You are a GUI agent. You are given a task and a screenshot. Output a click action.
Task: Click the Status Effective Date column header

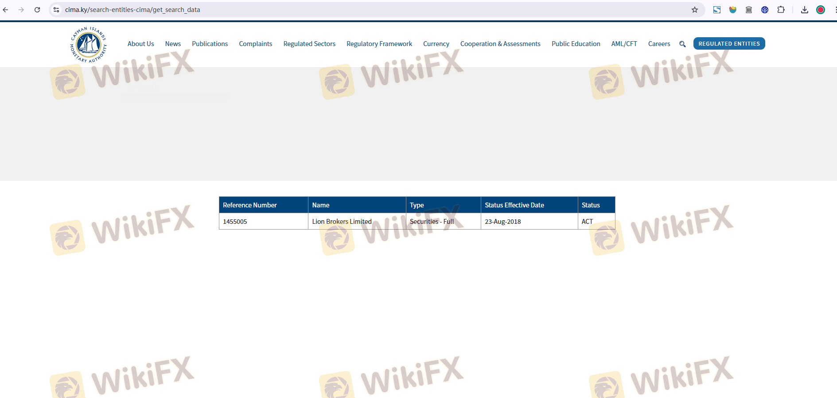pyautogui.click(x=514, y=205)
